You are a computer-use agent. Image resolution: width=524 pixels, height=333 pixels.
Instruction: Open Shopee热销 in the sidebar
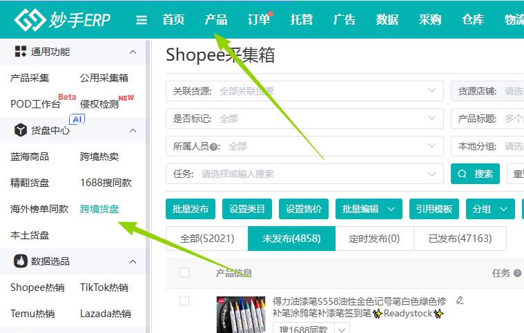click(x=37, y=287)
